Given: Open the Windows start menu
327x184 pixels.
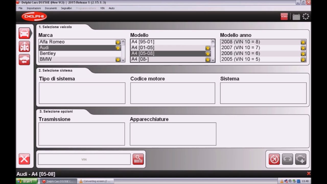Looking at the screenshot, I should point(27,181).
